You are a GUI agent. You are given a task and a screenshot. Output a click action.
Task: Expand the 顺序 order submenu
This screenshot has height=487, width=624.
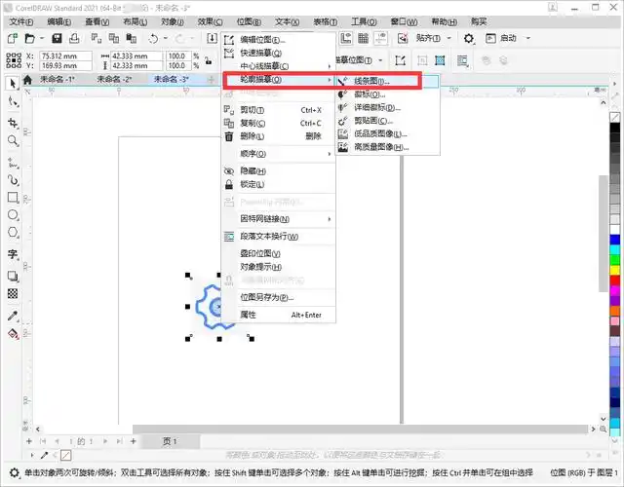279,154
